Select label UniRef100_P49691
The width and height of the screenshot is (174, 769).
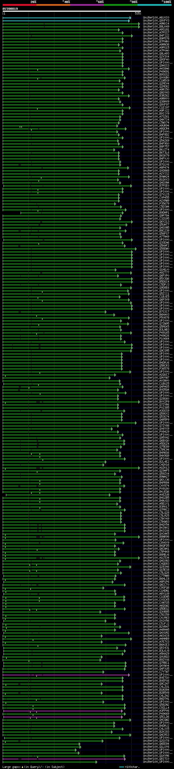[x=156, y=72]
